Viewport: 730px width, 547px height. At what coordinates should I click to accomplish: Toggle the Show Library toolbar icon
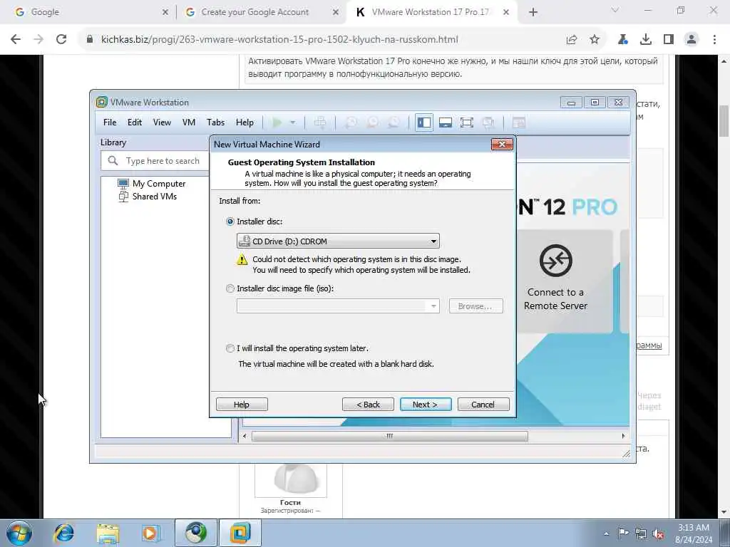(x=424, y=123)
